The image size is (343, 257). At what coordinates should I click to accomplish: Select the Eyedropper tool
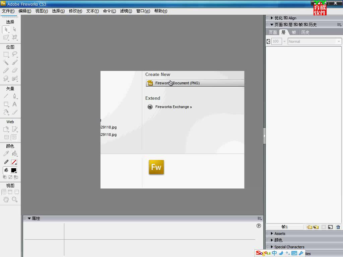point(6,154)
